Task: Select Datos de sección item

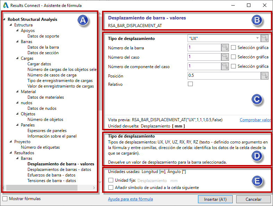Action: [43, 53]
